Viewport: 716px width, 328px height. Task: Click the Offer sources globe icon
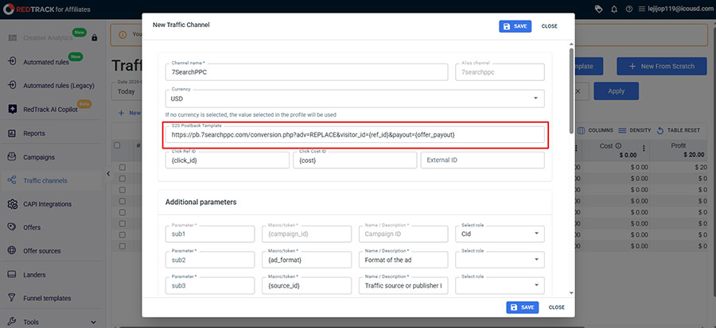[x=13, y=251]
